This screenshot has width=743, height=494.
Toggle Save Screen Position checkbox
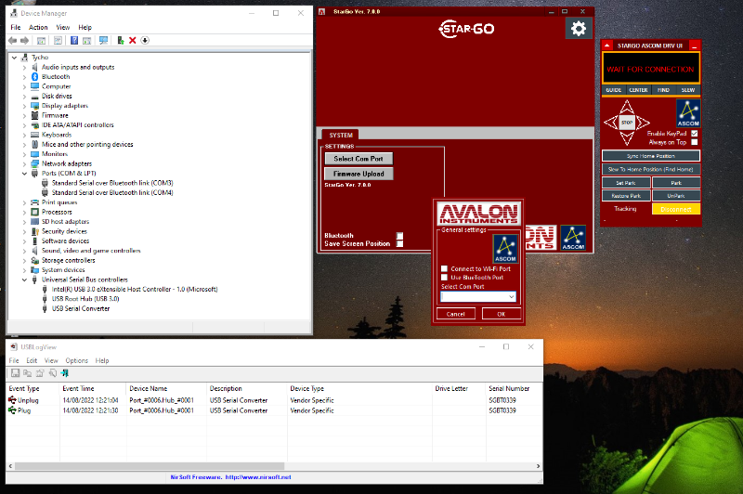coord(400,243)
